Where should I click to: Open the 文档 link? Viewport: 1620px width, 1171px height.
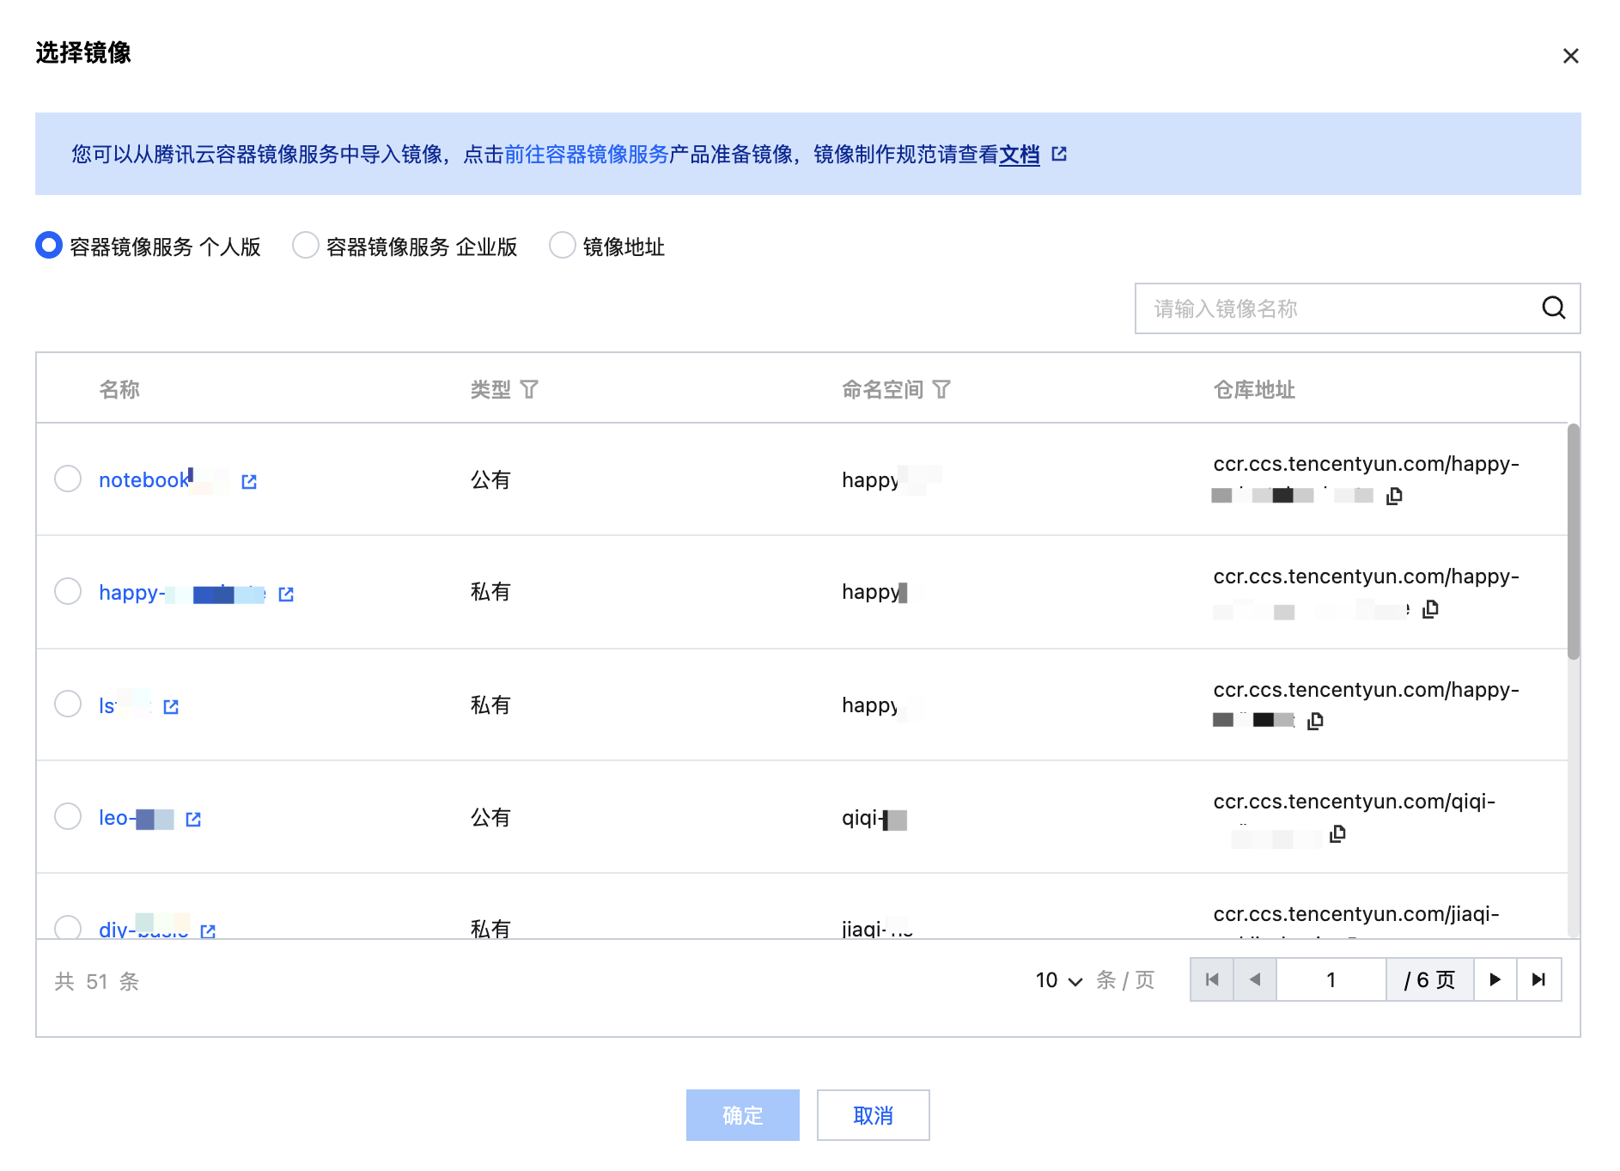[1019, 155]
